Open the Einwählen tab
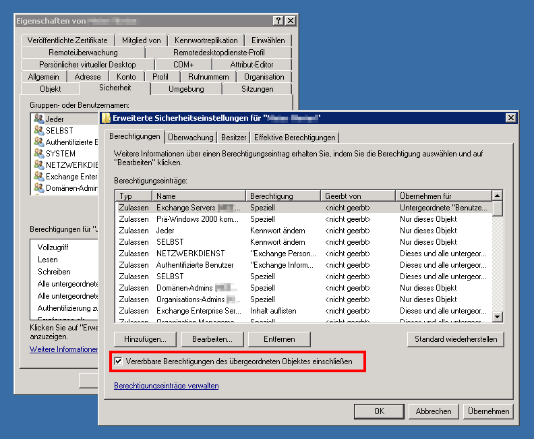Image resolution: width=534 pixels, height=439 pixels. point(268,40)
